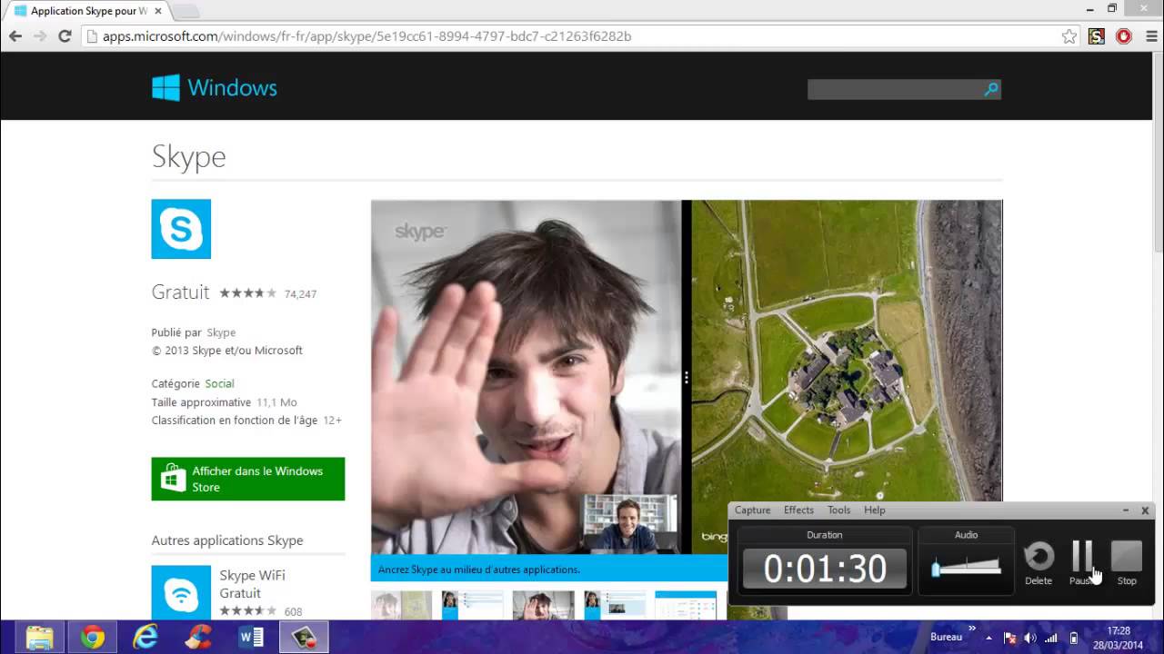This screenshot has height=654, width=1164.
Task: Select the waving man screenshot thumbnail
Action: point(543,605)
